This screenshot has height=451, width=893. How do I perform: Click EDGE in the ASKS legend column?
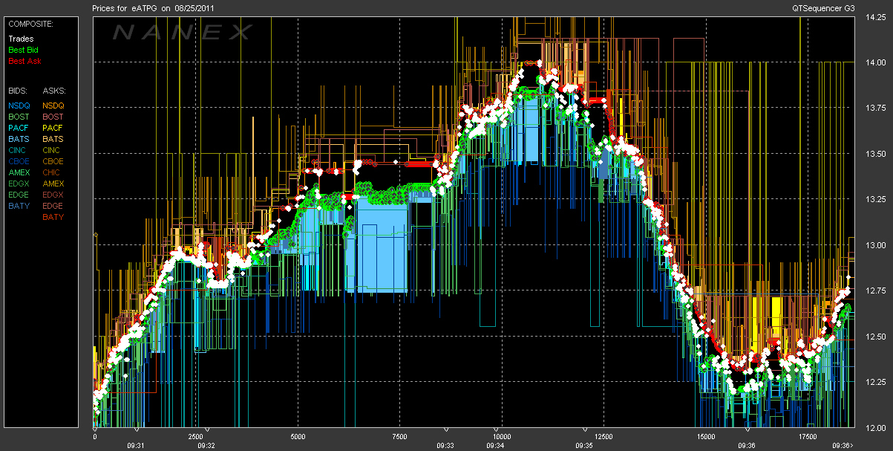tap(53, 206)
